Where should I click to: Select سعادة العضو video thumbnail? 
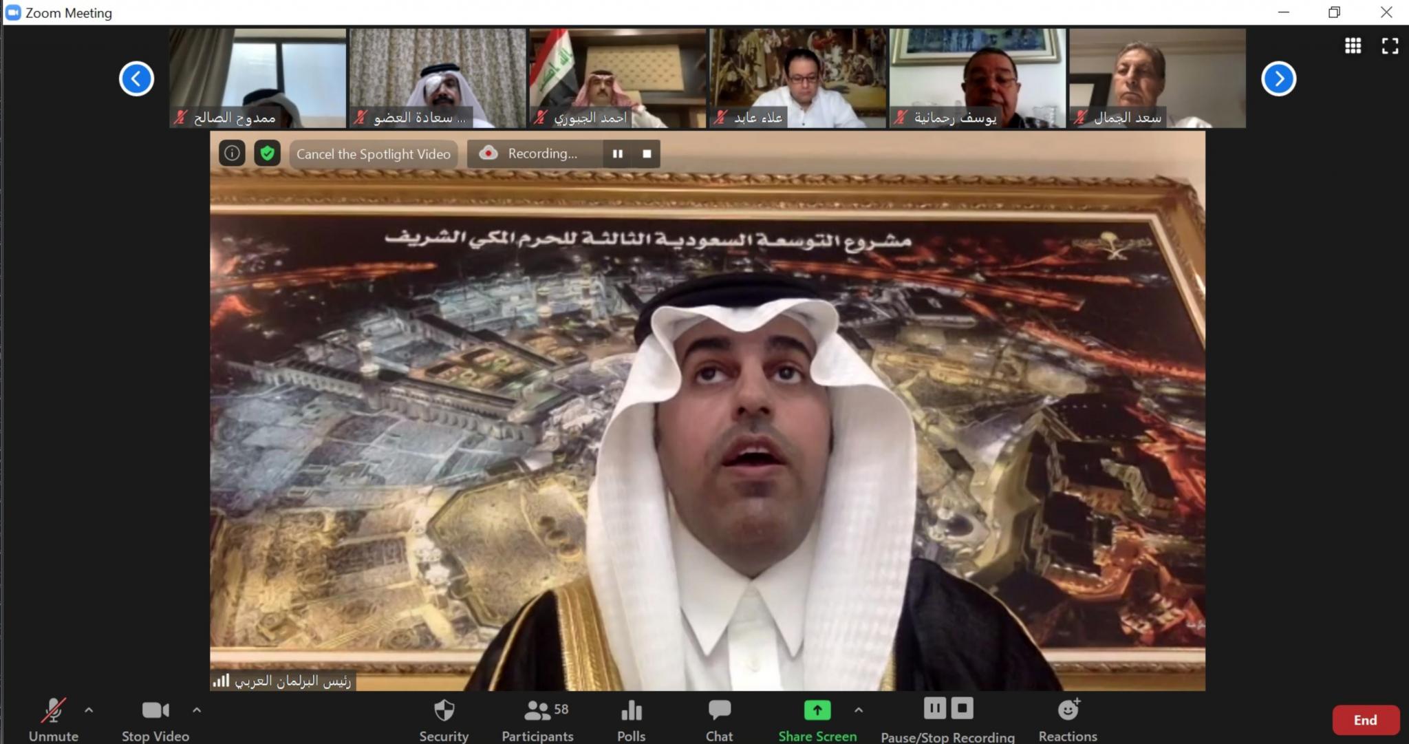[438, 78]
